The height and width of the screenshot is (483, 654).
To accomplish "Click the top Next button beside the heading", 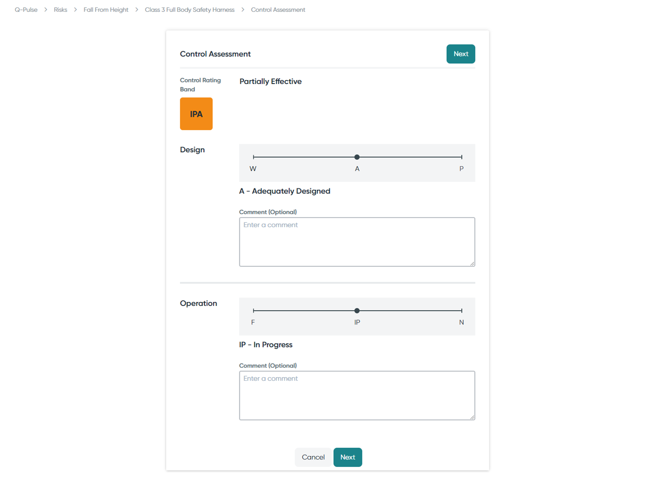I will pyautogui.click(x=460, y=54).
